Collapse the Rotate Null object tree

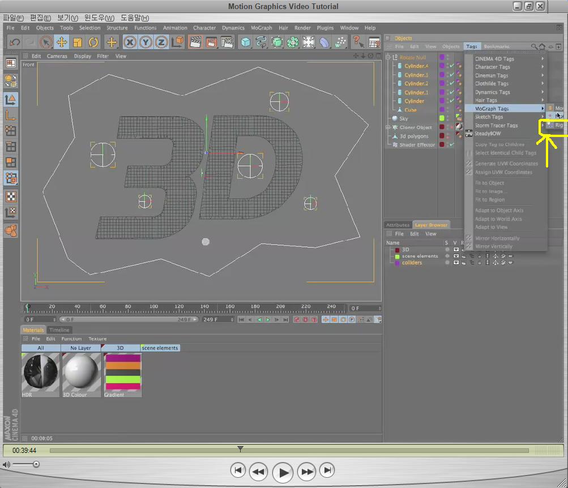coord(388,57)
